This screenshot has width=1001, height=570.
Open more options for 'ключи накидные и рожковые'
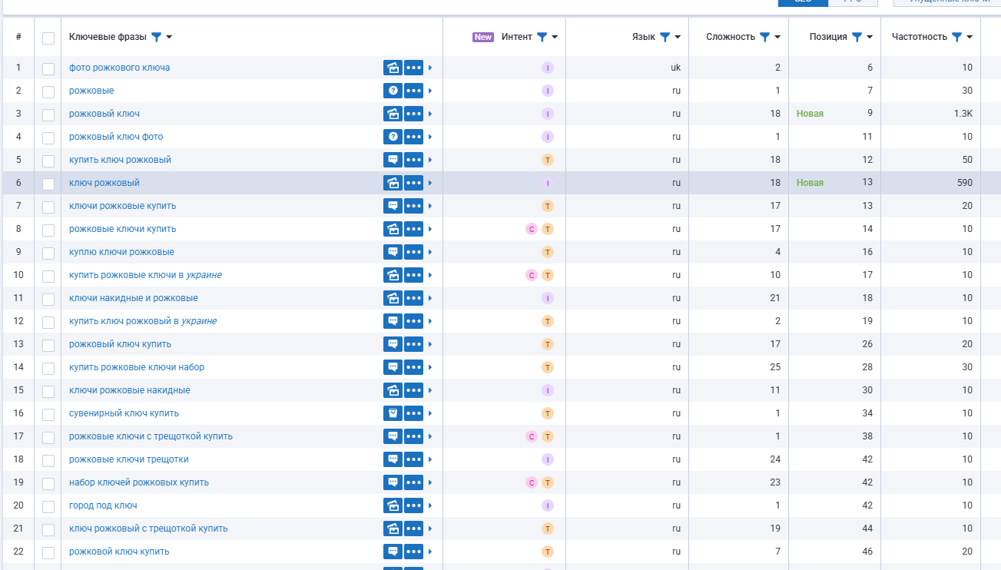[x=414, y=298]
